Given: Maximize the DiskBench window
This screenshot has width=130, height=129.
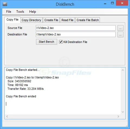Looking at the screenshot, I should [112, 3].
